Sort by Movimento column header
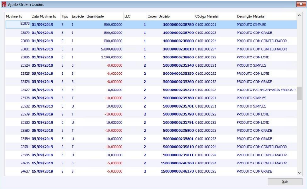This screenshot has width=307, height=189. tap(18, 16)
